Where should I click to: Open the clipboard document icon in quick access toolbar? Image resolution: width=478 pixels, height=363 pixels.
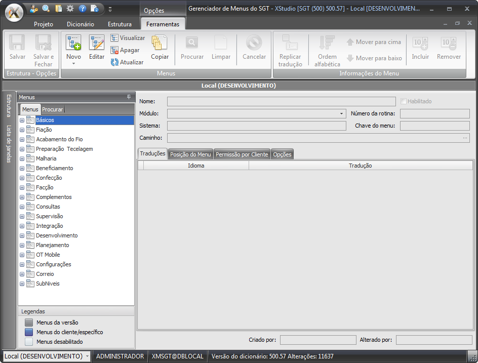[58, 9]
